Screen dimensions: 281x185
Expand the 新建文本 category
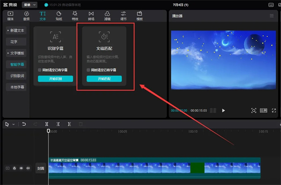(16, 31)
